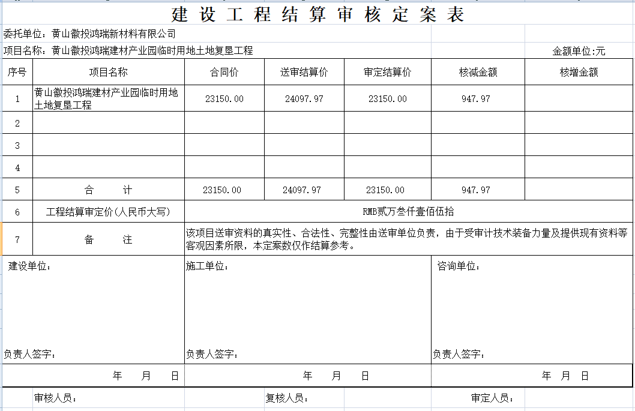Click the title 建设工程结算审核定案表
Screen dimensions: 635x411
[317, 14]
